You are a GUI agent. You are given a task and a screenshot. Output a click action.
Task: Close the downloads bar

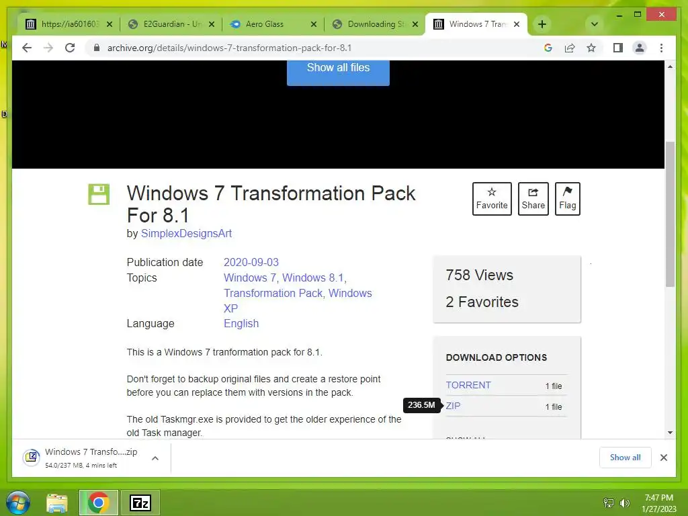663,458
